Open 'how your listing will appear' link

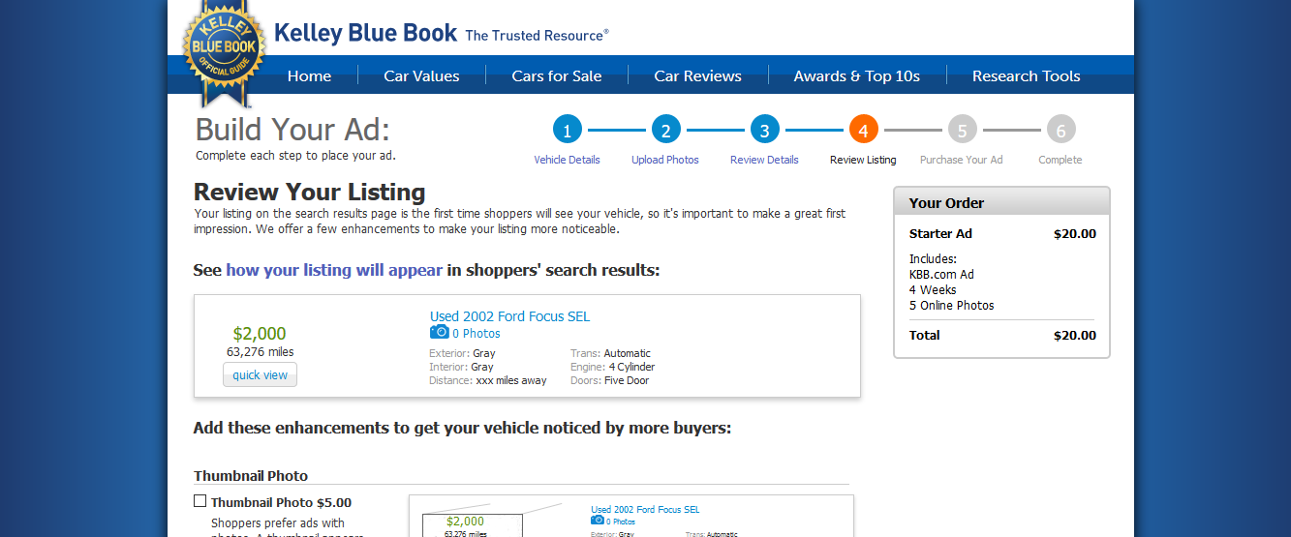tap(334, 270)
